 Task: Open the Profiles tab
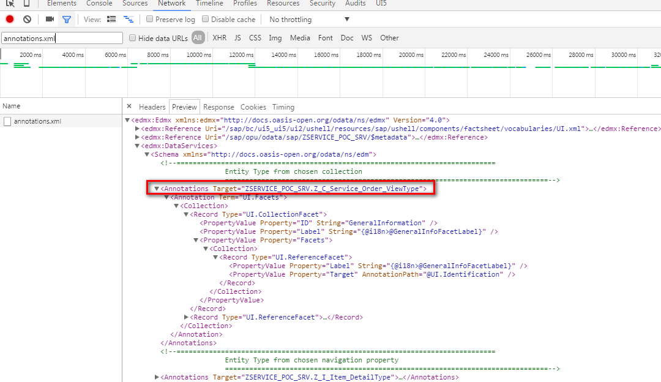pos(245,4)
